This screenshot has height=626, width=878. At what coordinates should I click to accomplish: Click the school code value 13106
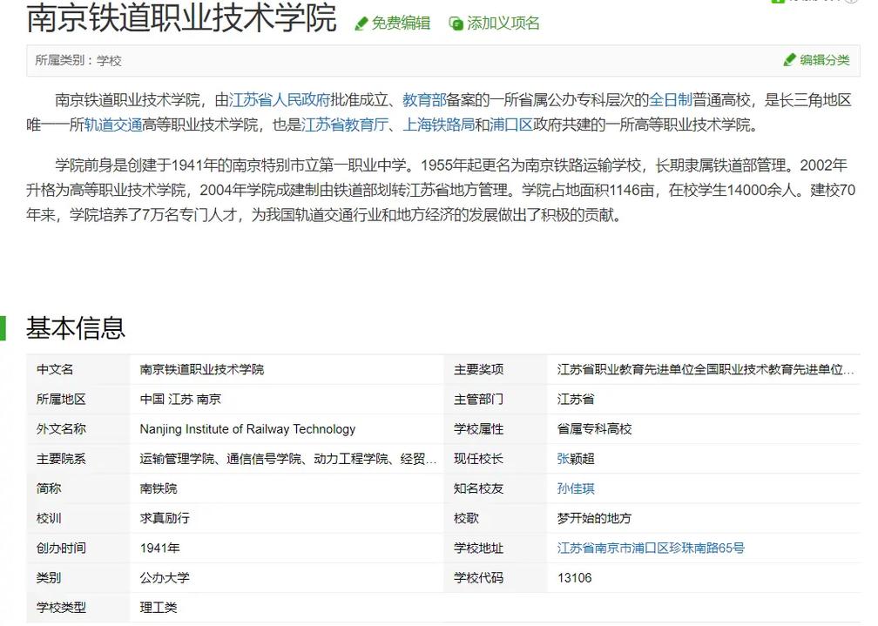tap(575, 577)
